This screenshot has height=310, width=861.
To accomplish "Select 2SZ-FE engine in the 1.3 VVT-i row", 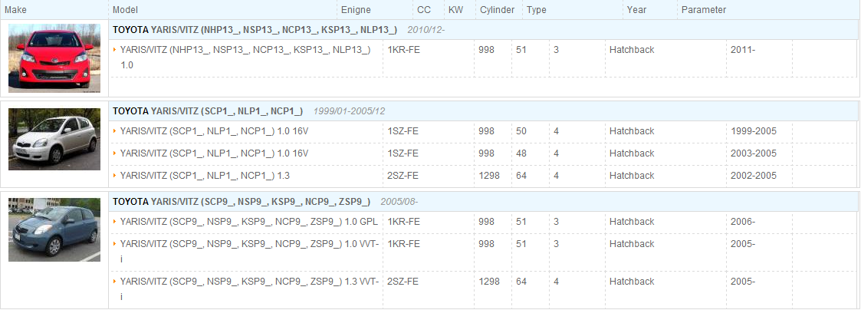I will (x=403, y=282).
